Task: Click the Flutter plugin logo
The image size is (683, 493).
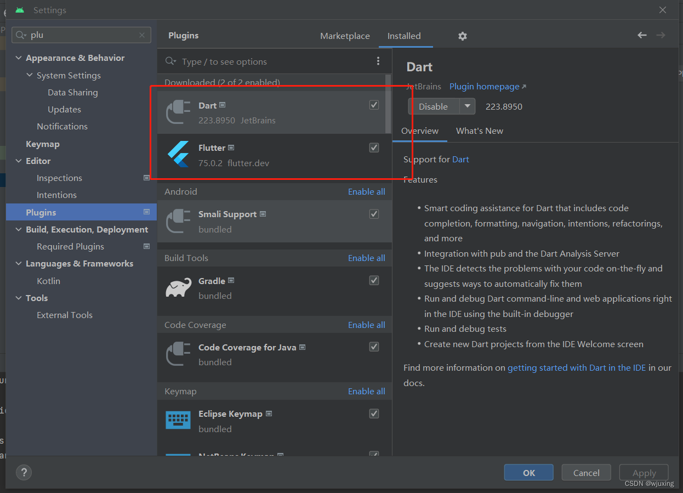Action: click(178, 155)
